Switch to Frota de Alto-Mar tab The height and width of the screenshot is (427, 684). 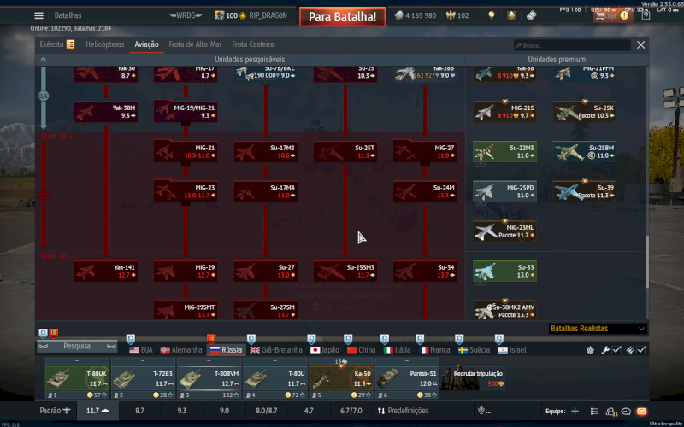coord(196,44)
